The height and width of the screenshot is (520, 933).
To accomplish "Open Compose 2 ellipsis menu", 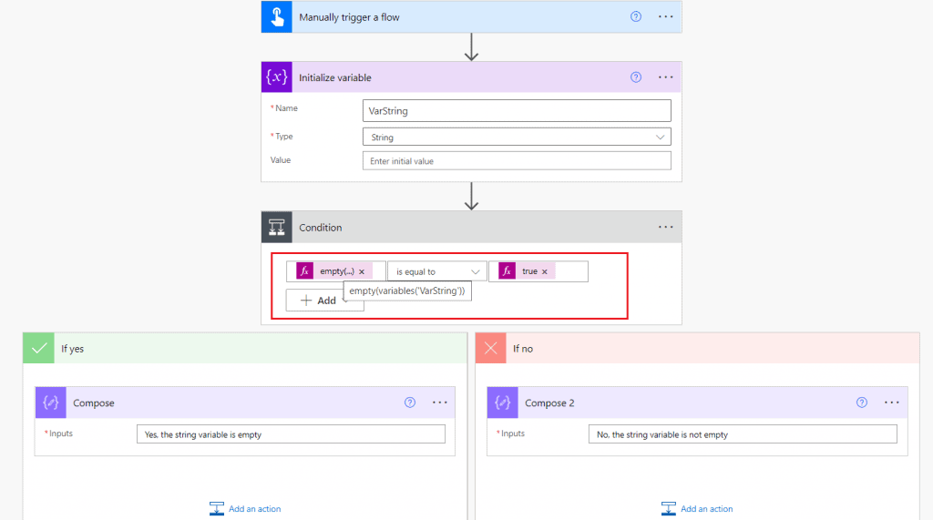I will [892, 403].
